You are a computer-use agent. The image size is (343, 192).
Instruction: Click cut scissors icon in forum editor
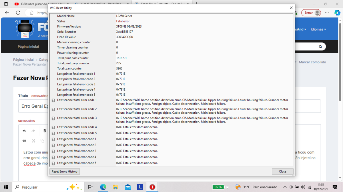tap(33, 141)
